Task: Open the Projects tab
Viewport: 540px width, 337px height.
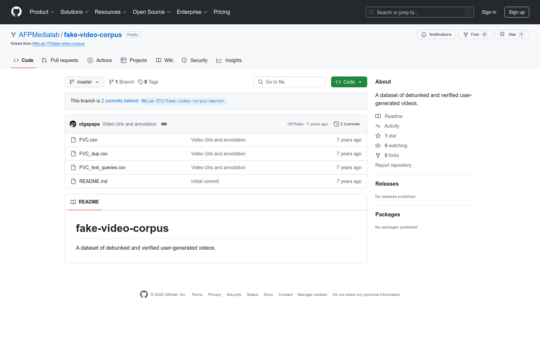Action: 134,60
